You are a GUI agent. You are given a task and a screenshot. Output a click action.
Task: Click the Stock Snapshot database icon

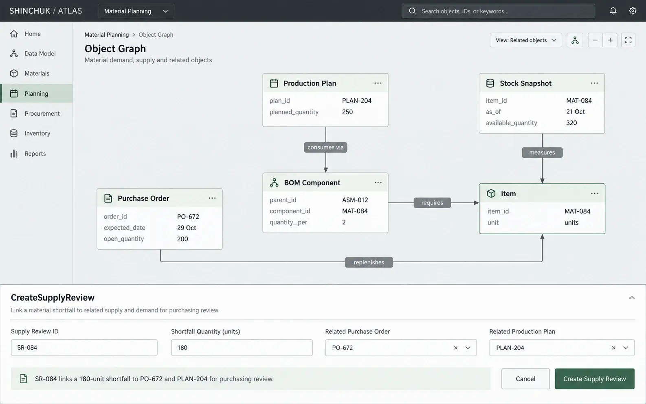point(490,83)
